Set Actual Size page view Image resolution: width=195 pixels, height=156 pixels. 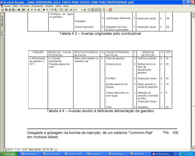click(x=89, y=10)
